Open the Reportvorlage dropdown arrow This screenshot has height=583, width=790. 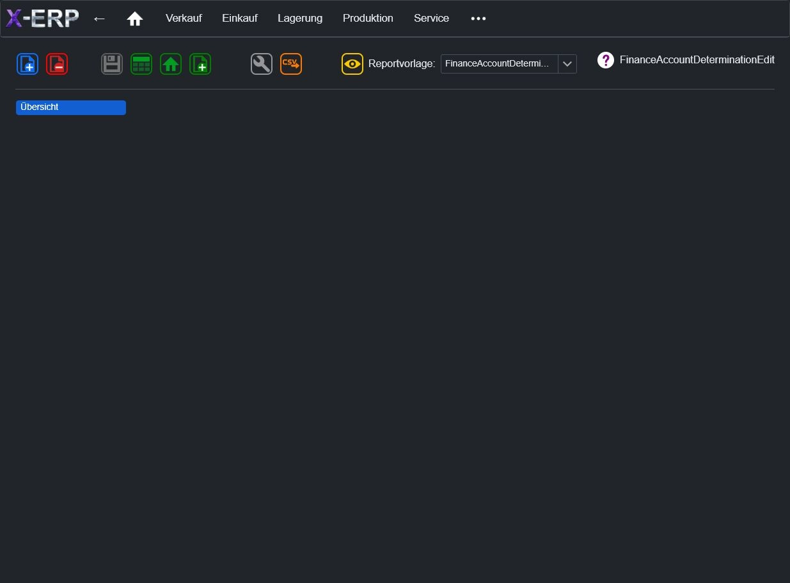coord(567,64)
